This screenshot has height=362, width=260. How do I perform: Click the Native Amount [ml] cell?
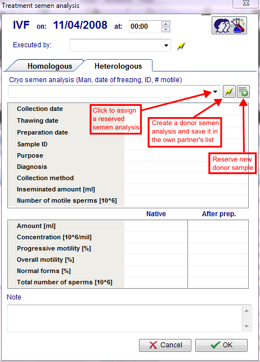click(x=156, y=226)
